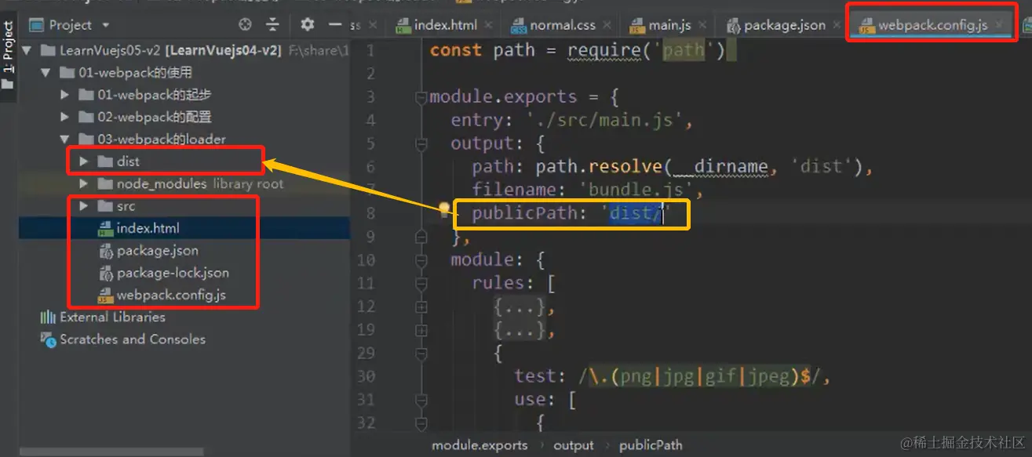The height and width of the screenshot is (457, 1032).
Task: Select the External Libraries node
Action: click(112, 317)
